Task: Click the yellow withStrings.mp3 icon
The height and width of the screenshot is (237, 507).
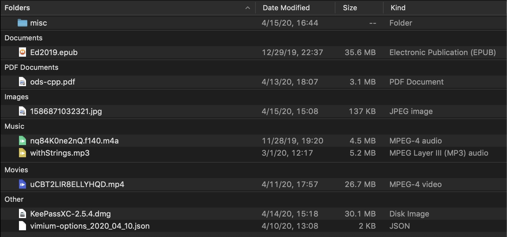Action: point(22,153)
